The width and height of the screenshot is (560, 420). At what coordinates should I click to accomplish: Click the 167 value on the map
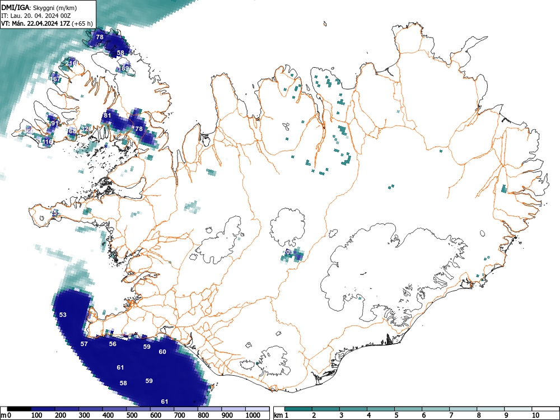(x=55, y=79)
